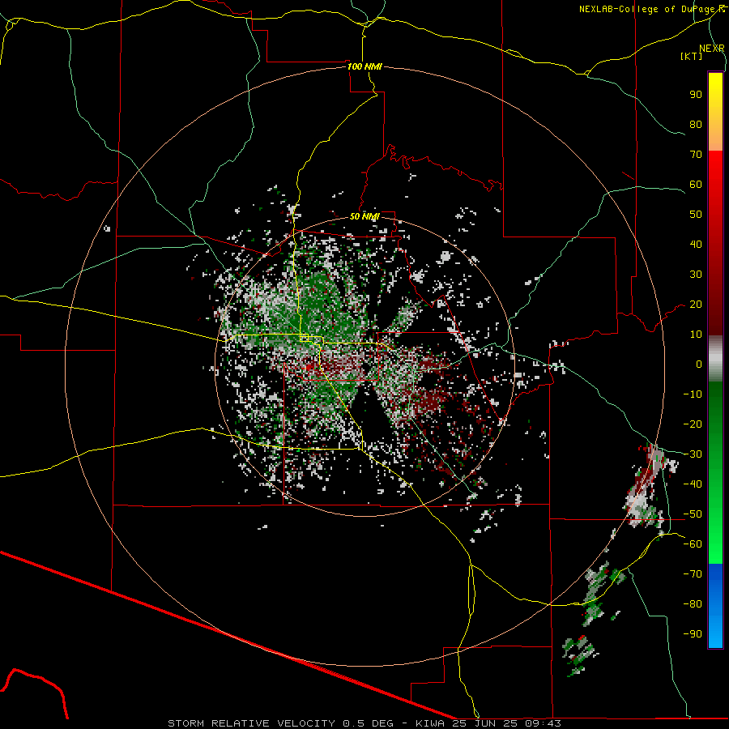
Task: Click the KIWA radar site identifier
Action: tap(430, 723)
